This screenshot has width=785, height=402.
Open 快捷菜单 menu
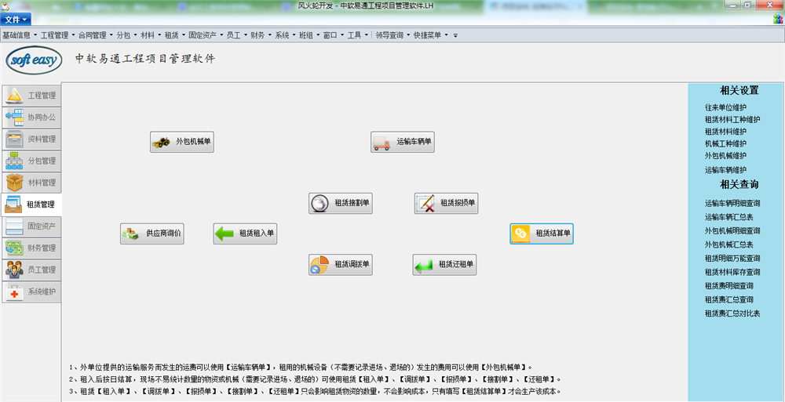(x=430, y=35)
